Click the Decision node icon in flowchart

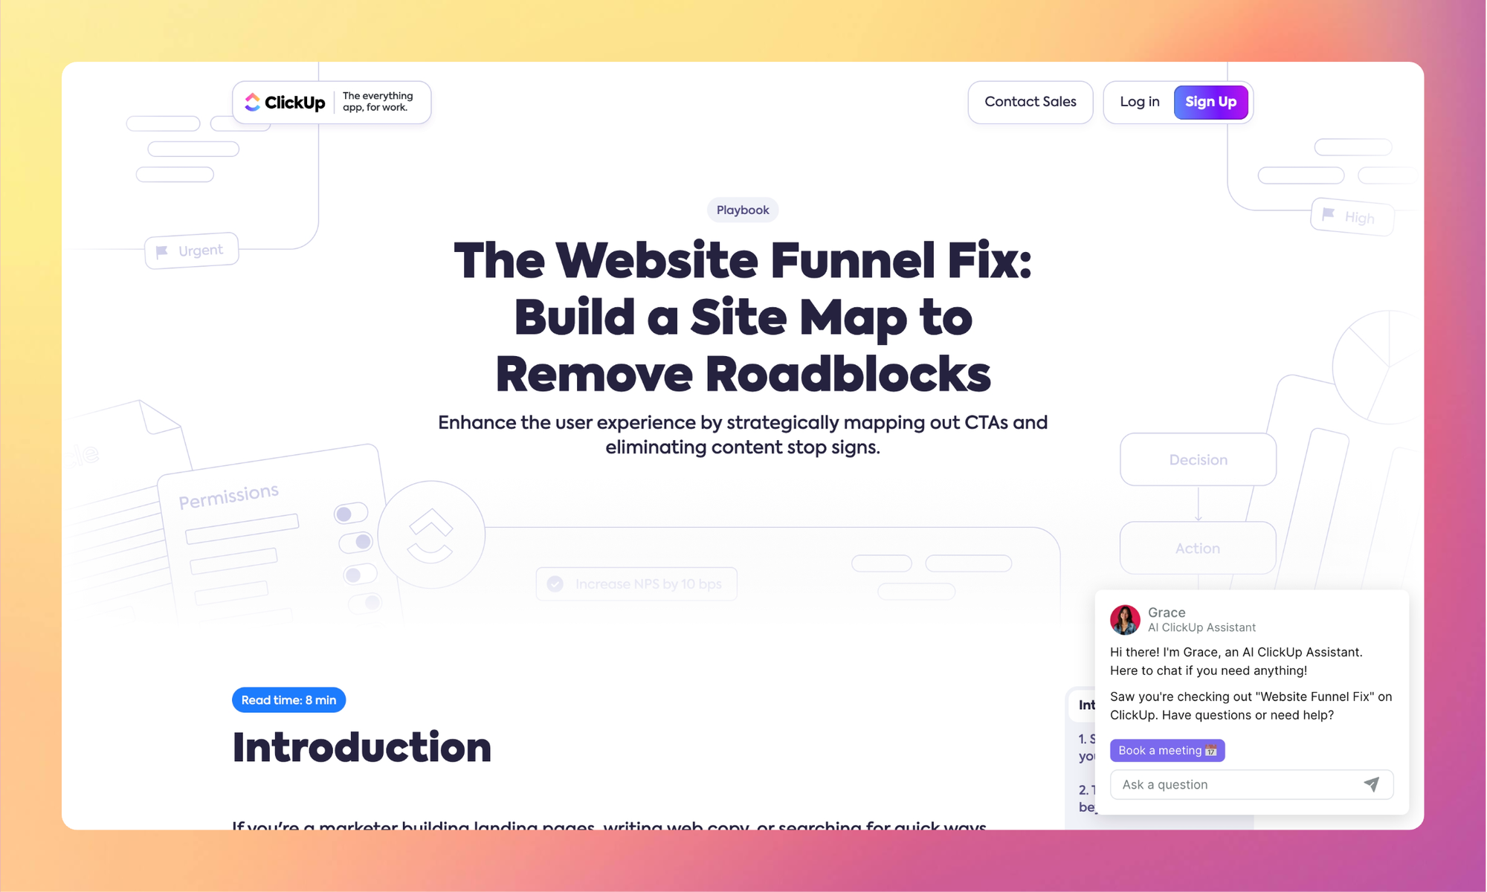pyautogui.click(x=1198, y=460)
